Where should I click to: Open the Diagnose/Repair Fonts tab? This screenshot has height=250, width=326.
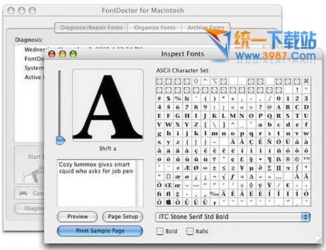[x=91, y=28]
